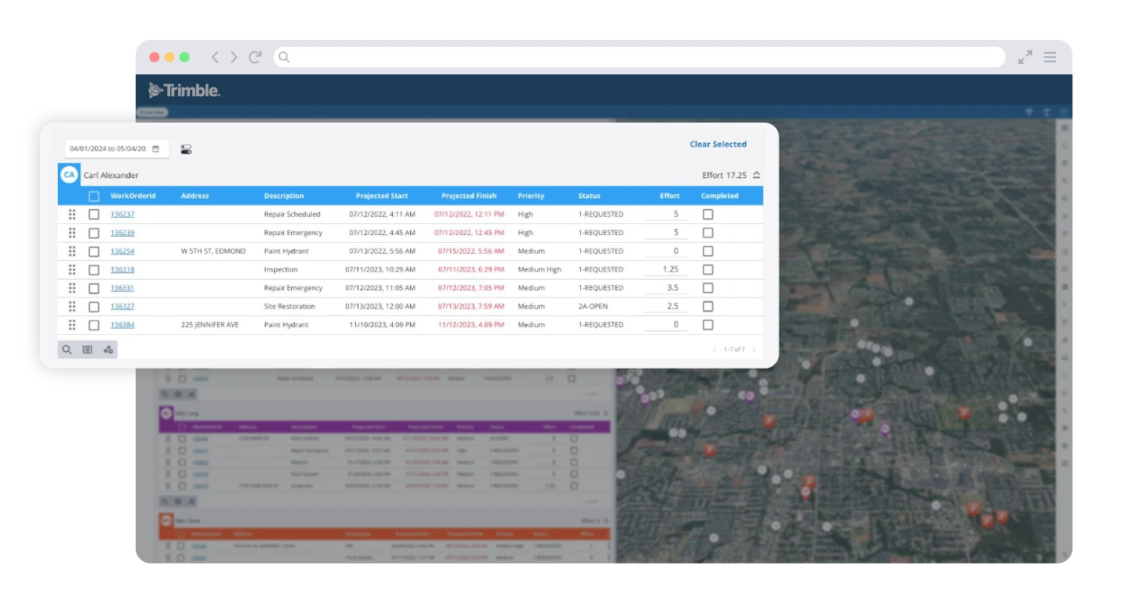
Task: Click the search icon in the address bar
Action: 284,57
